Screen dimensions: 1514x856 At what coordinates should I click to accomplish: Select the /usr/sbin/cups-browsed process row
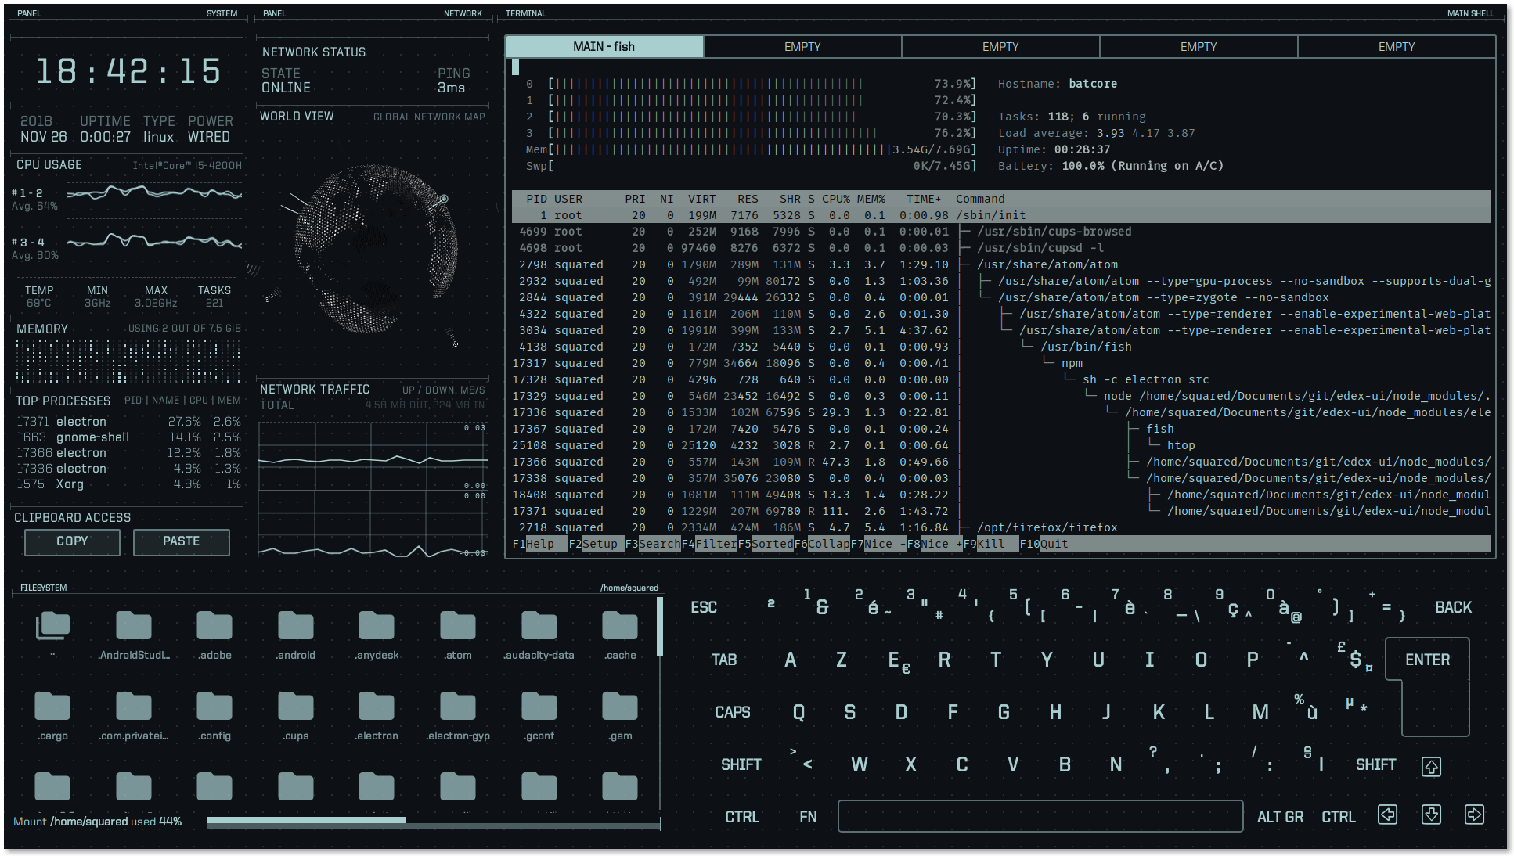1001,232
